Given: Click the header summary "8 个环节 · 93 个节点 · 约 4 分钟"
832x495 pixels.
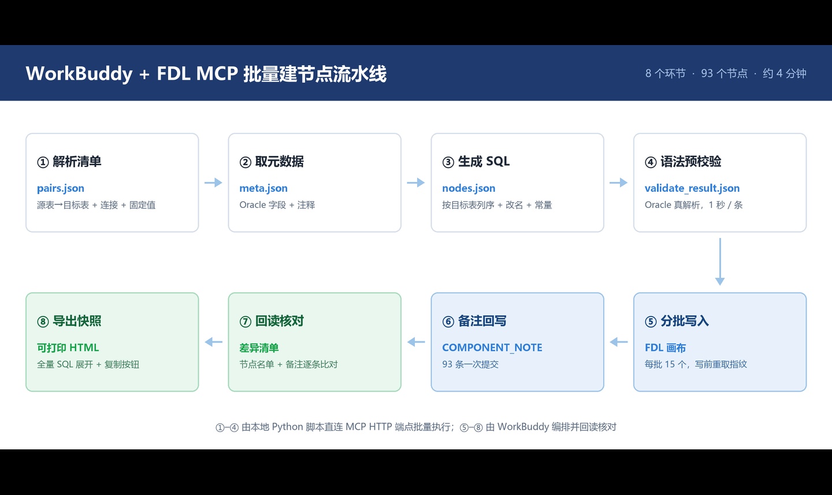Looking at the screenshot, I should pos(726,73).
